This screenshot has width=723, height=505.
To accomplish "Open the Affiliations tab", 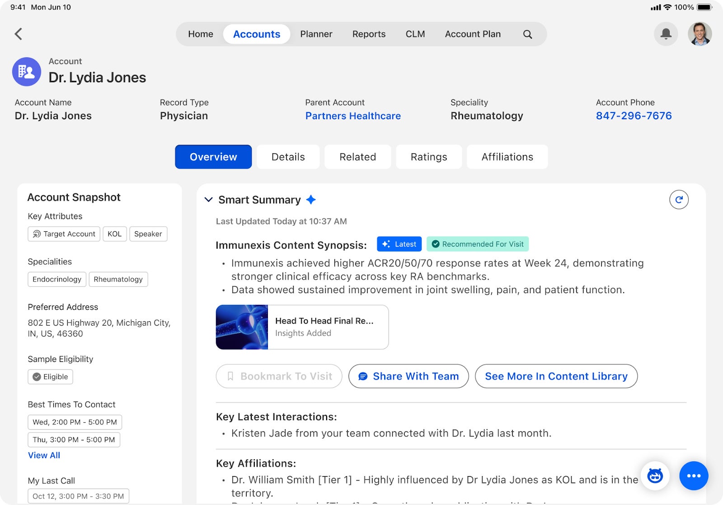I will point(507,157).
